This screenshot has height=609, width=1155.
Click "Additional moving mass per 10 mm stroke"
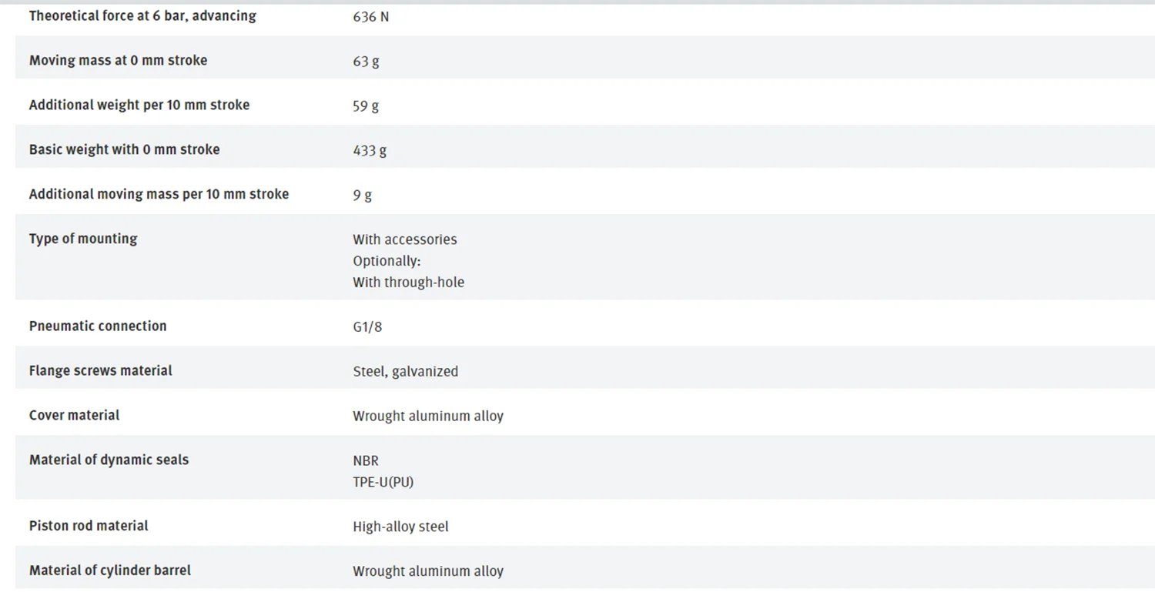tap(159, 195)
